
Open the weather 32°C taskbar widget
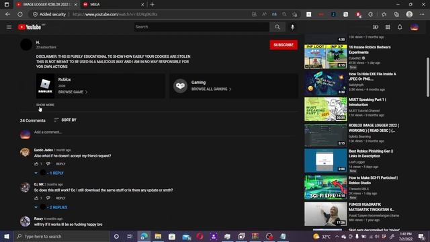pyautogui.click(x=322, y=236)
